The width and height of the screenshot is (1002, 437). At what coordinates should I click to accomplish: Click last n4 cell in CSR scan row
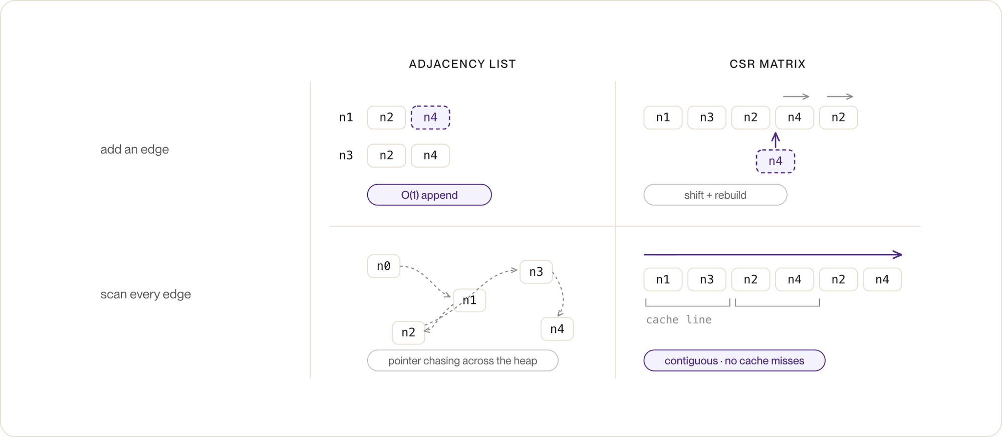[882, 279]
